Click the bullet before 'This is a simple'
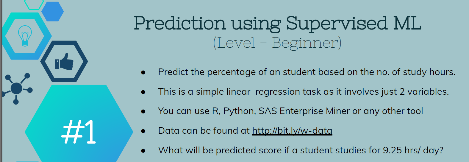This screenshot has width=469, height=162. click(x=143, y=92)
